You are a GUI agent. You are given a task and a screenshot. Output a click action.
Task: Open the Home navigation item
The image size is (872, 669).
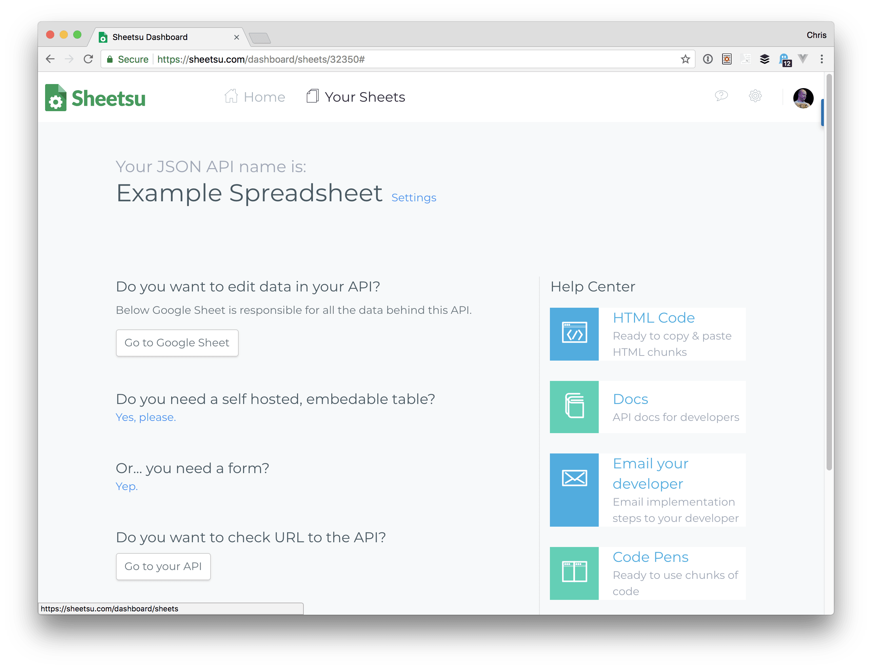pyautogui.click(x=255, y=97)
